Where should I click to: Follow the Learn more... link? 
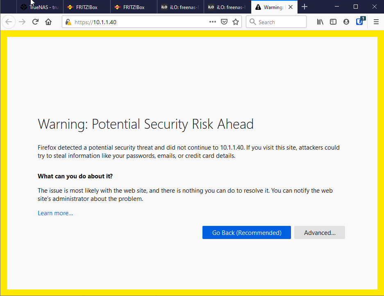click(55, 213)
